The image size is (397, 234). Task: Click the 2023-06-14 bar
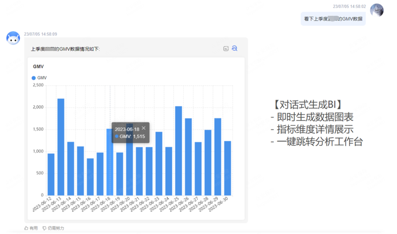tap(71, 168)
